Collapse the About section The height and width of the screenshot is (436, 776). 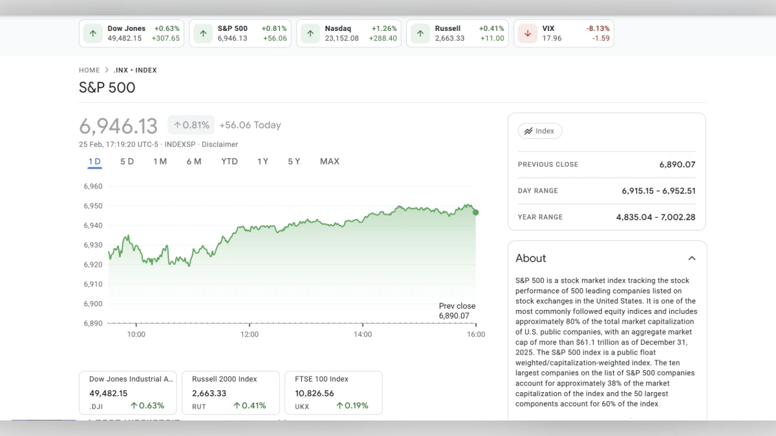[692, 258]
